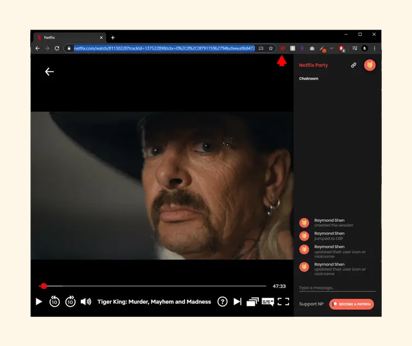412x346 pixels.
Task: Close the Netflix tab
Action: pyautogui.click(x=101, y=37)
